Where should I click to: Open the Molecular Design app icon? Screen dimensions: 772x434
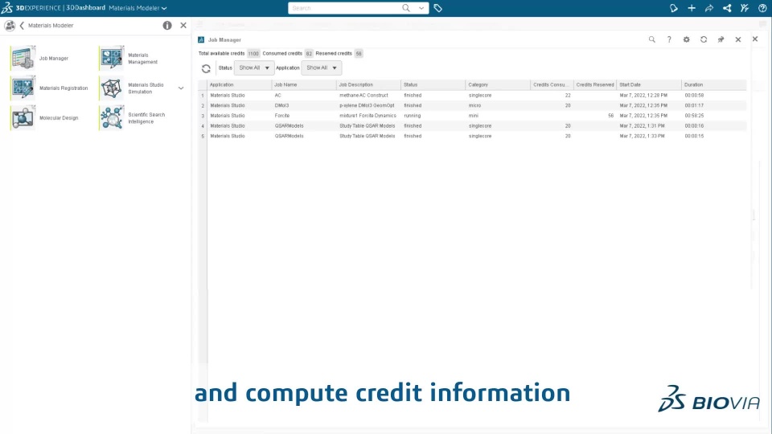click(x=23, y=117)
